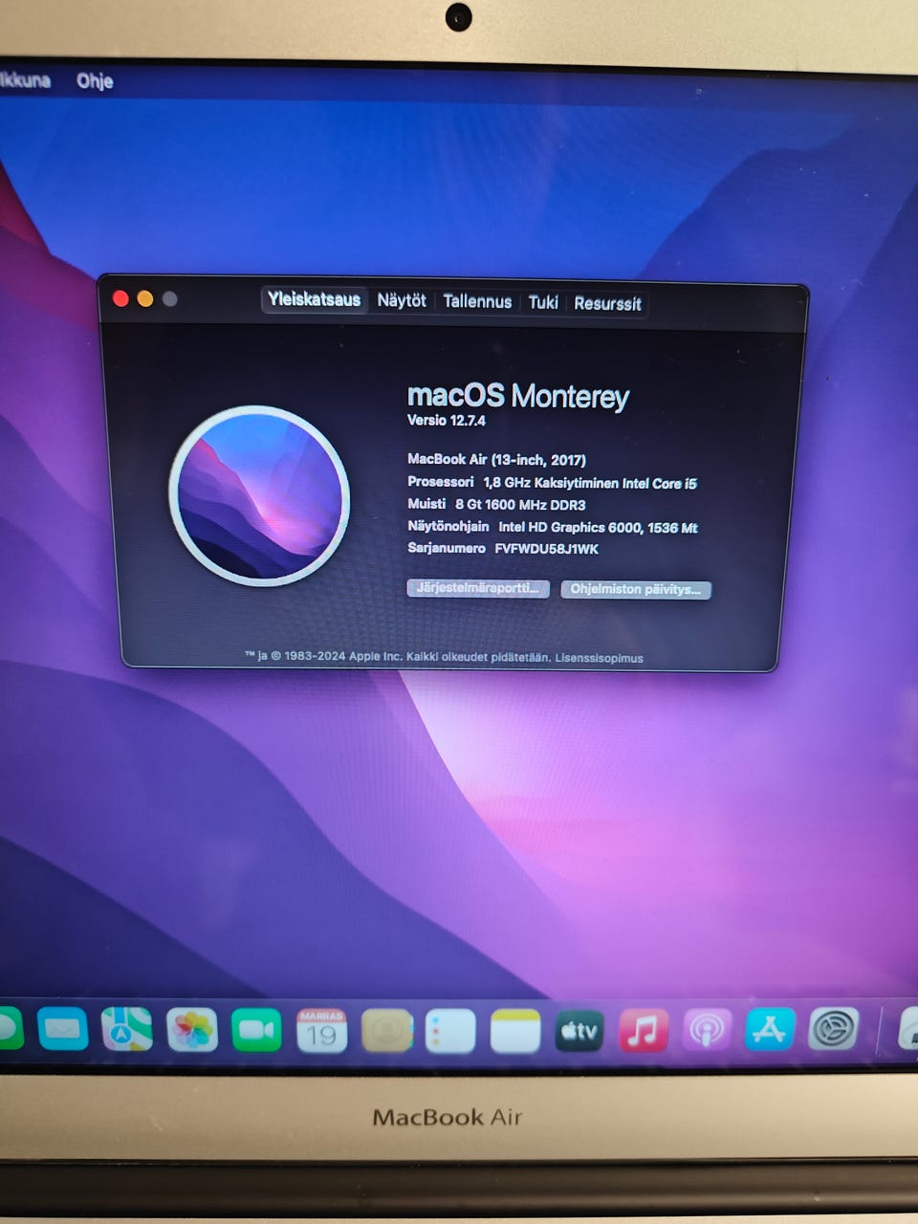Go to the Tuki tab
This screenshot has height=1224, width=918.
[x=543, y=302]
